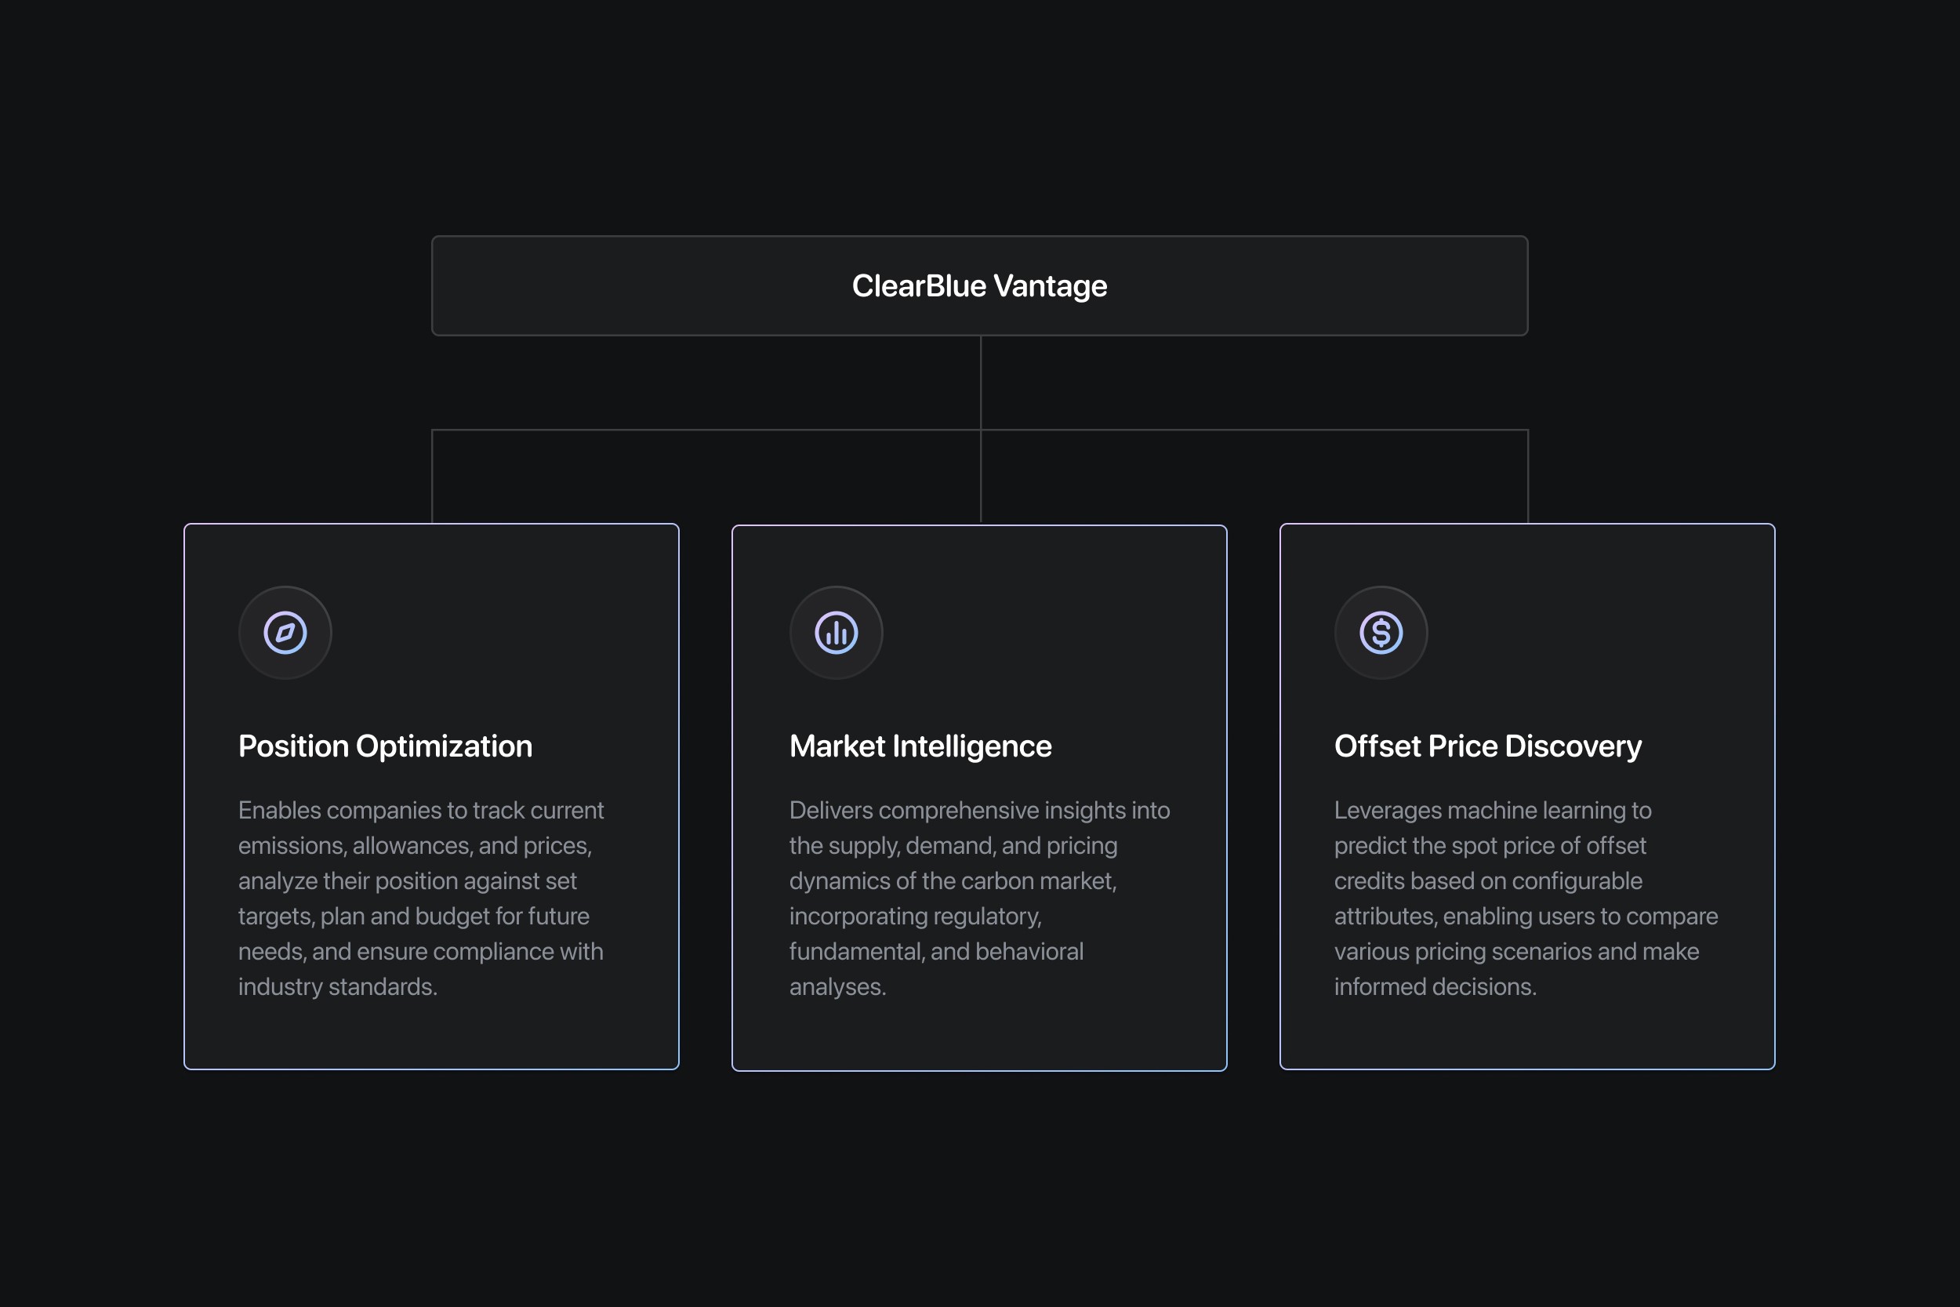1960x1307 pixels.
Task: Select the ClearBlue Vantage header box
Action: tap(979, 286)
